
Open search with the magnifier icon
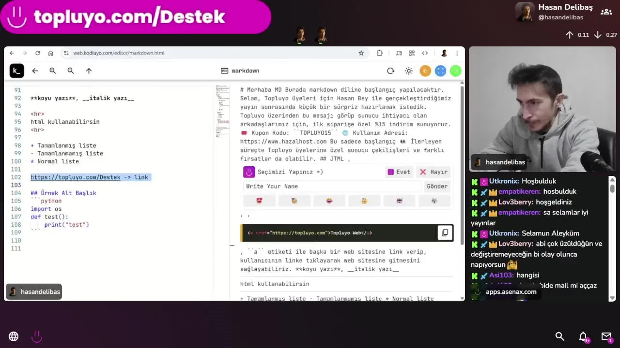(560, 336)
